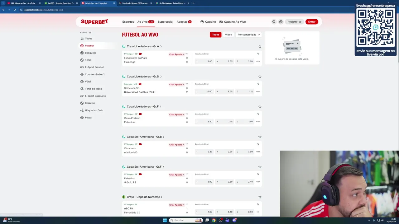The height and width of the screenshot is (224, 399).
Task: Click the Registre-se button
Action: (295, 22)
